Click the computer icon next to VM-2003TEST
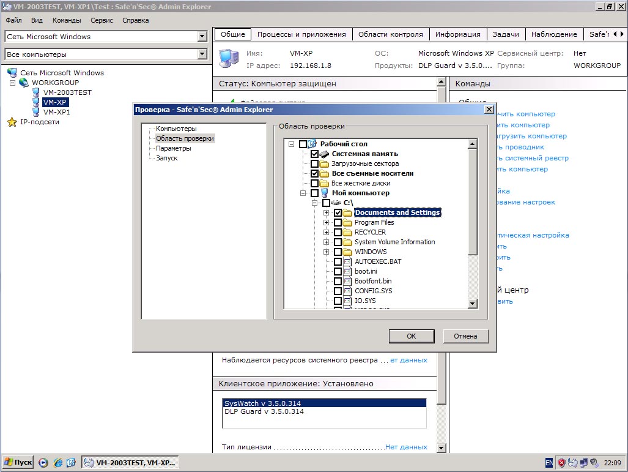Screen dimensions: 628x472 [35, 92]
